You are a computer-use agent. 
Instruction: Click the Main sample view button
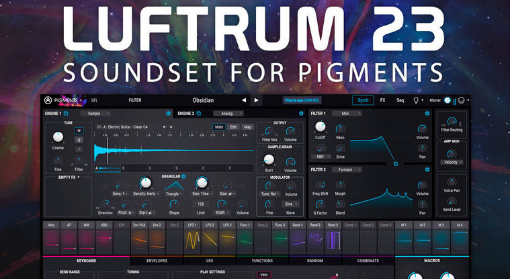[x=219, y=127]
